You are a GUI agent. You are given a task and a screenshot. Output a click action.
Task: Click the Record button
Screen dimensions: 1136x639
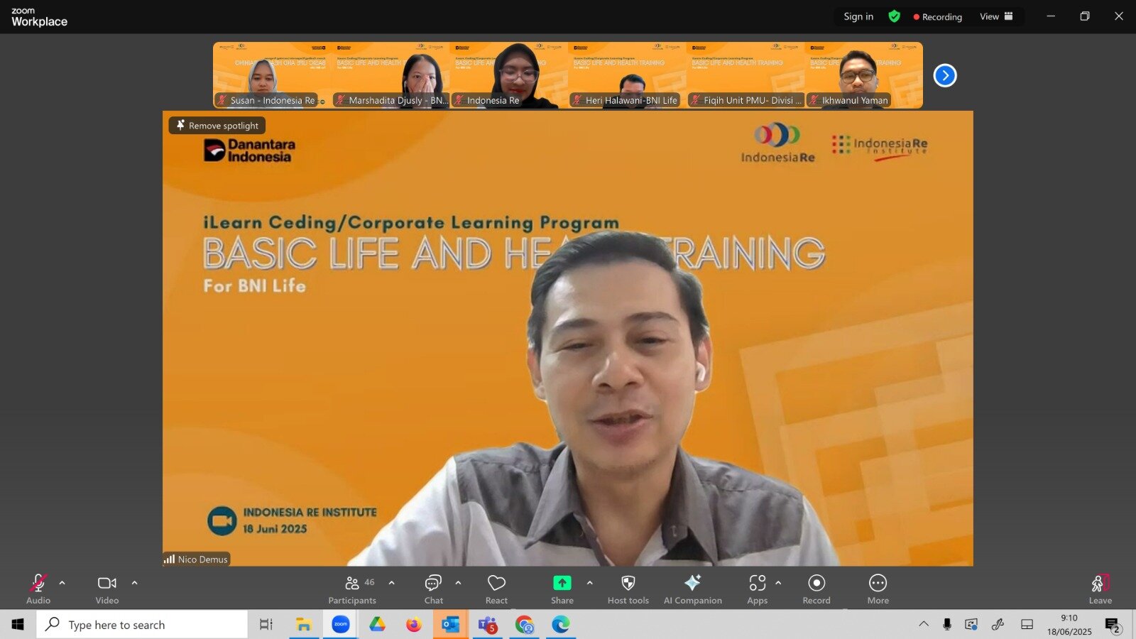click(x=816, y=589)
